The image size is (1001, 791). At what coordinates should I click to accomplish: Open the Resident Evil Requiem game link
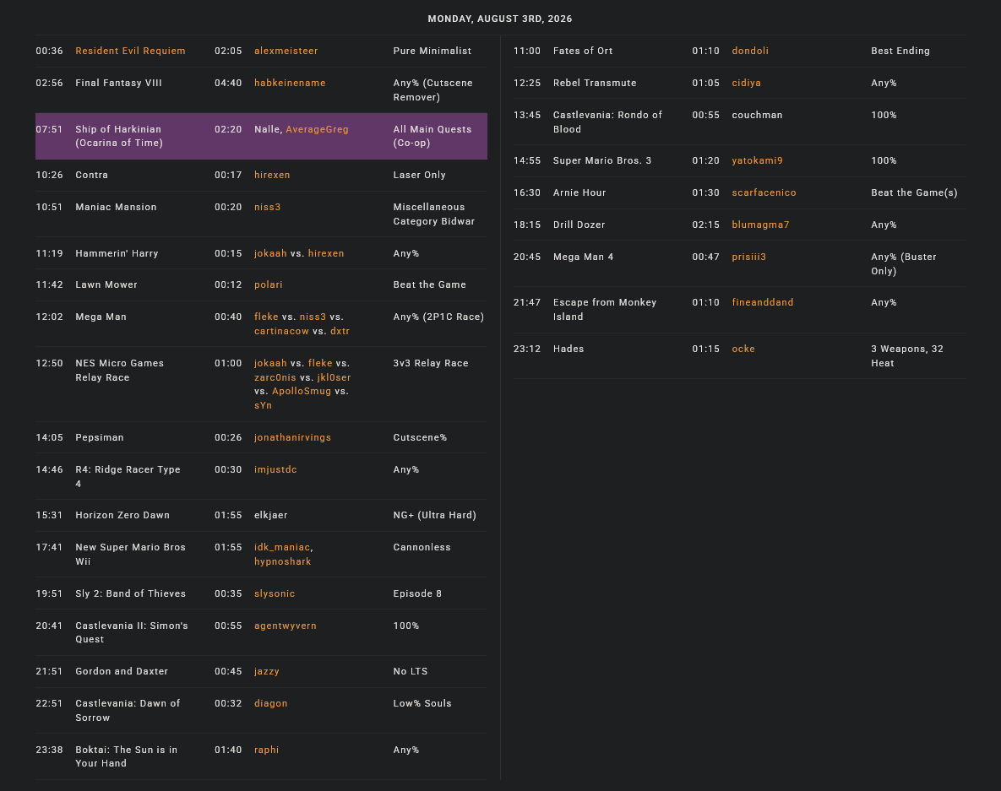tap(130, 51)
